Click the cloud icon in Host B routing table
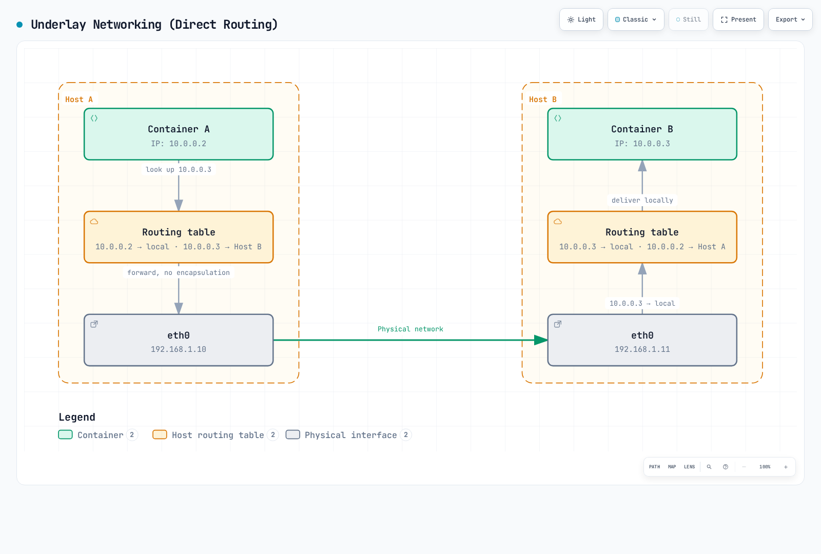The height and width of the screenshot is (554, 821). 558,222
